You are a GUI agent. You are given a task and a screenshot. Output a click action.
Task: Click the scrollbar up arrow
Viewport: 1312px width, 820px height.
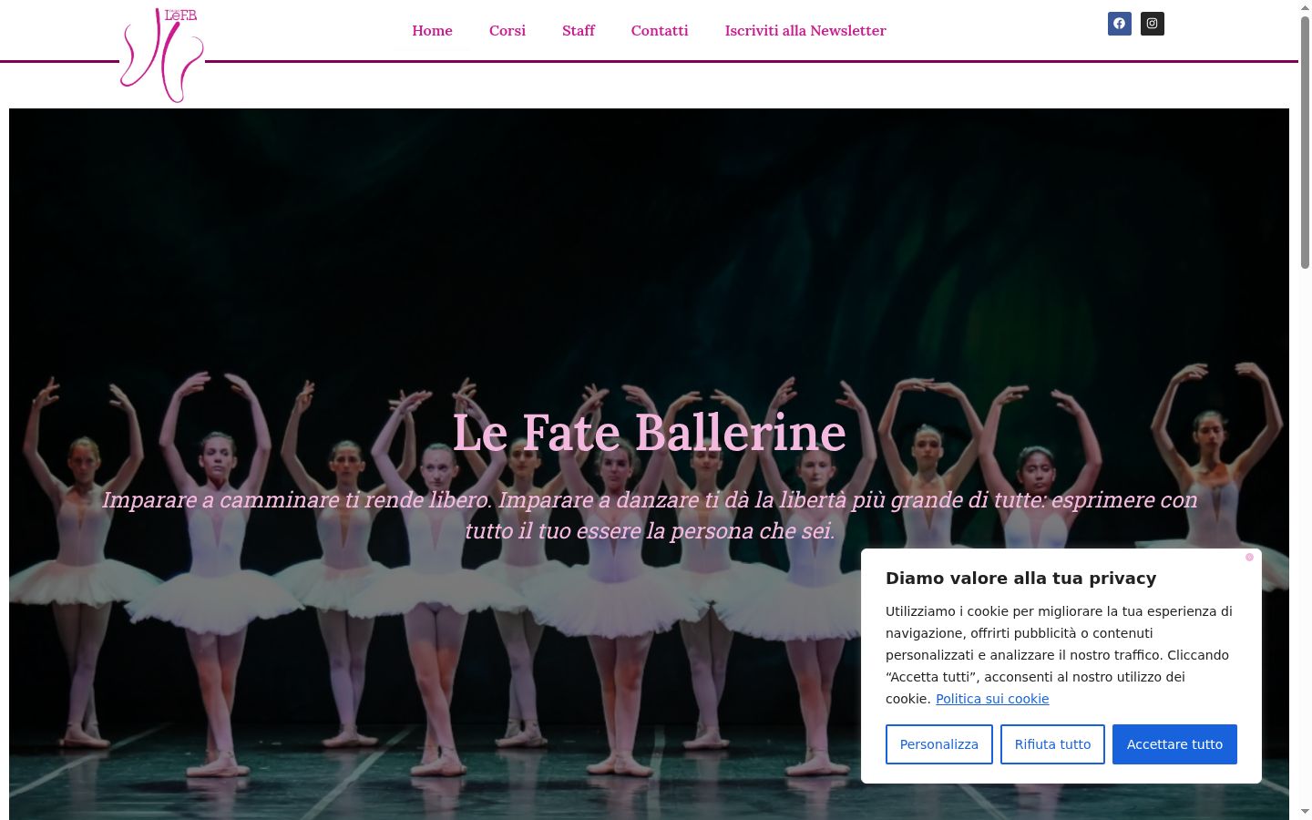1305,8
